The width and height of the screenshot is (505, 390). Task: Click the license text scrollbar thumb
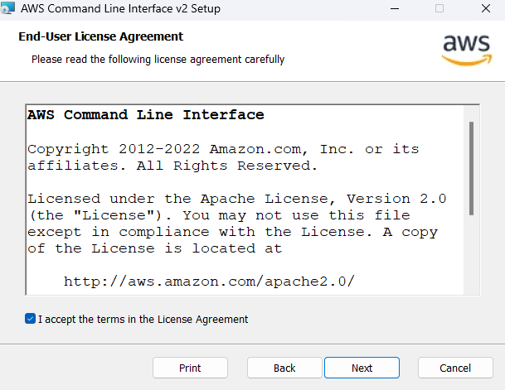click(x=471, y=168)
